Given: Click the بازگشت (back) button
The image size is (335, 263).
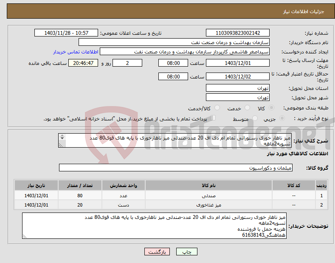Looking at the screenshot, I should click(x=157, y=252).
